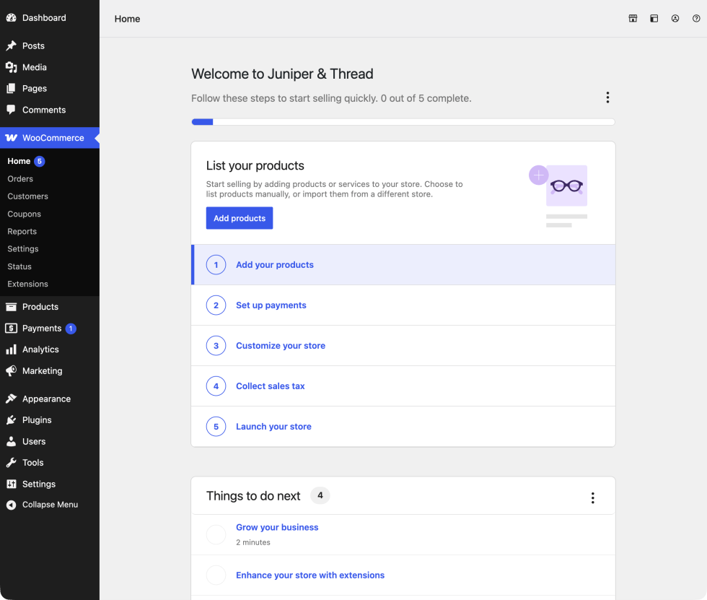The height and width of the screenshot is (600, 707).
Task: Click the Products archive box icon
Action: pos(12,307)
